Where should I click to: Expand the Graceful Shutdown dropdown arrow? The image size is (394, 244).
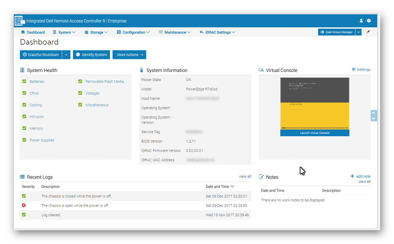[66, 55]
